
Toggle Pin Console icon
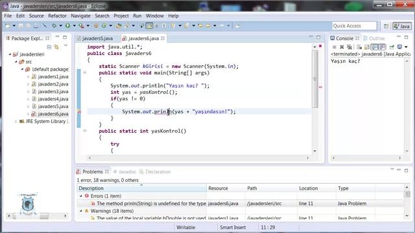(392, 47)
